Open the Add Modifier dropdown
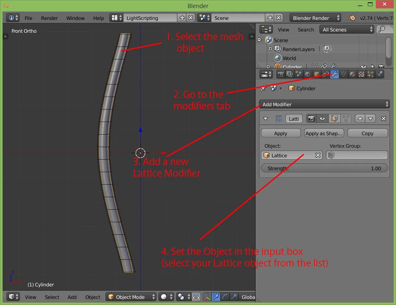This screenshot has height=305, width=396. click(324, 104)
